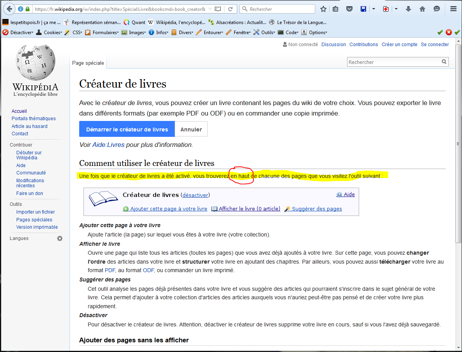Open the downloads arrow icon
This screenshot has width=462, height=352.
(x=408, y=9)
